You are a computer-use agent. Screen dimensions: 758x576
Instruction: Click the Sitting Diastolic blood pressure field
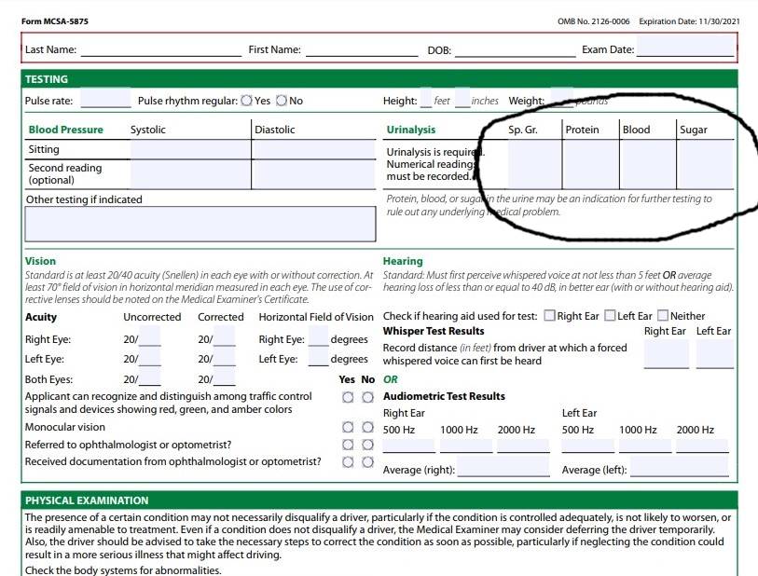[x=314, y=150]
